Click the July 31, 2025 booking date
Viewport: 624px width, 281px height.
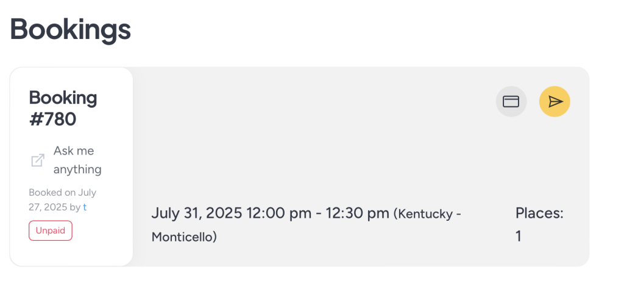click(x=197, y=213)
